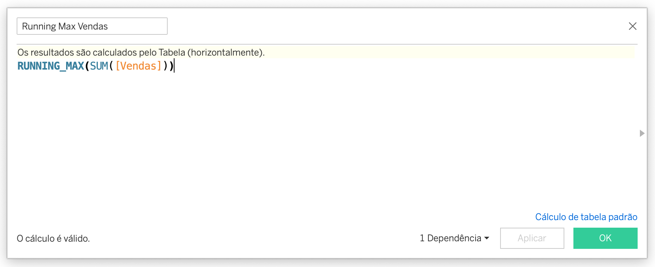
Task: Confirm the calculation with OK
Action: coord(605,238)
